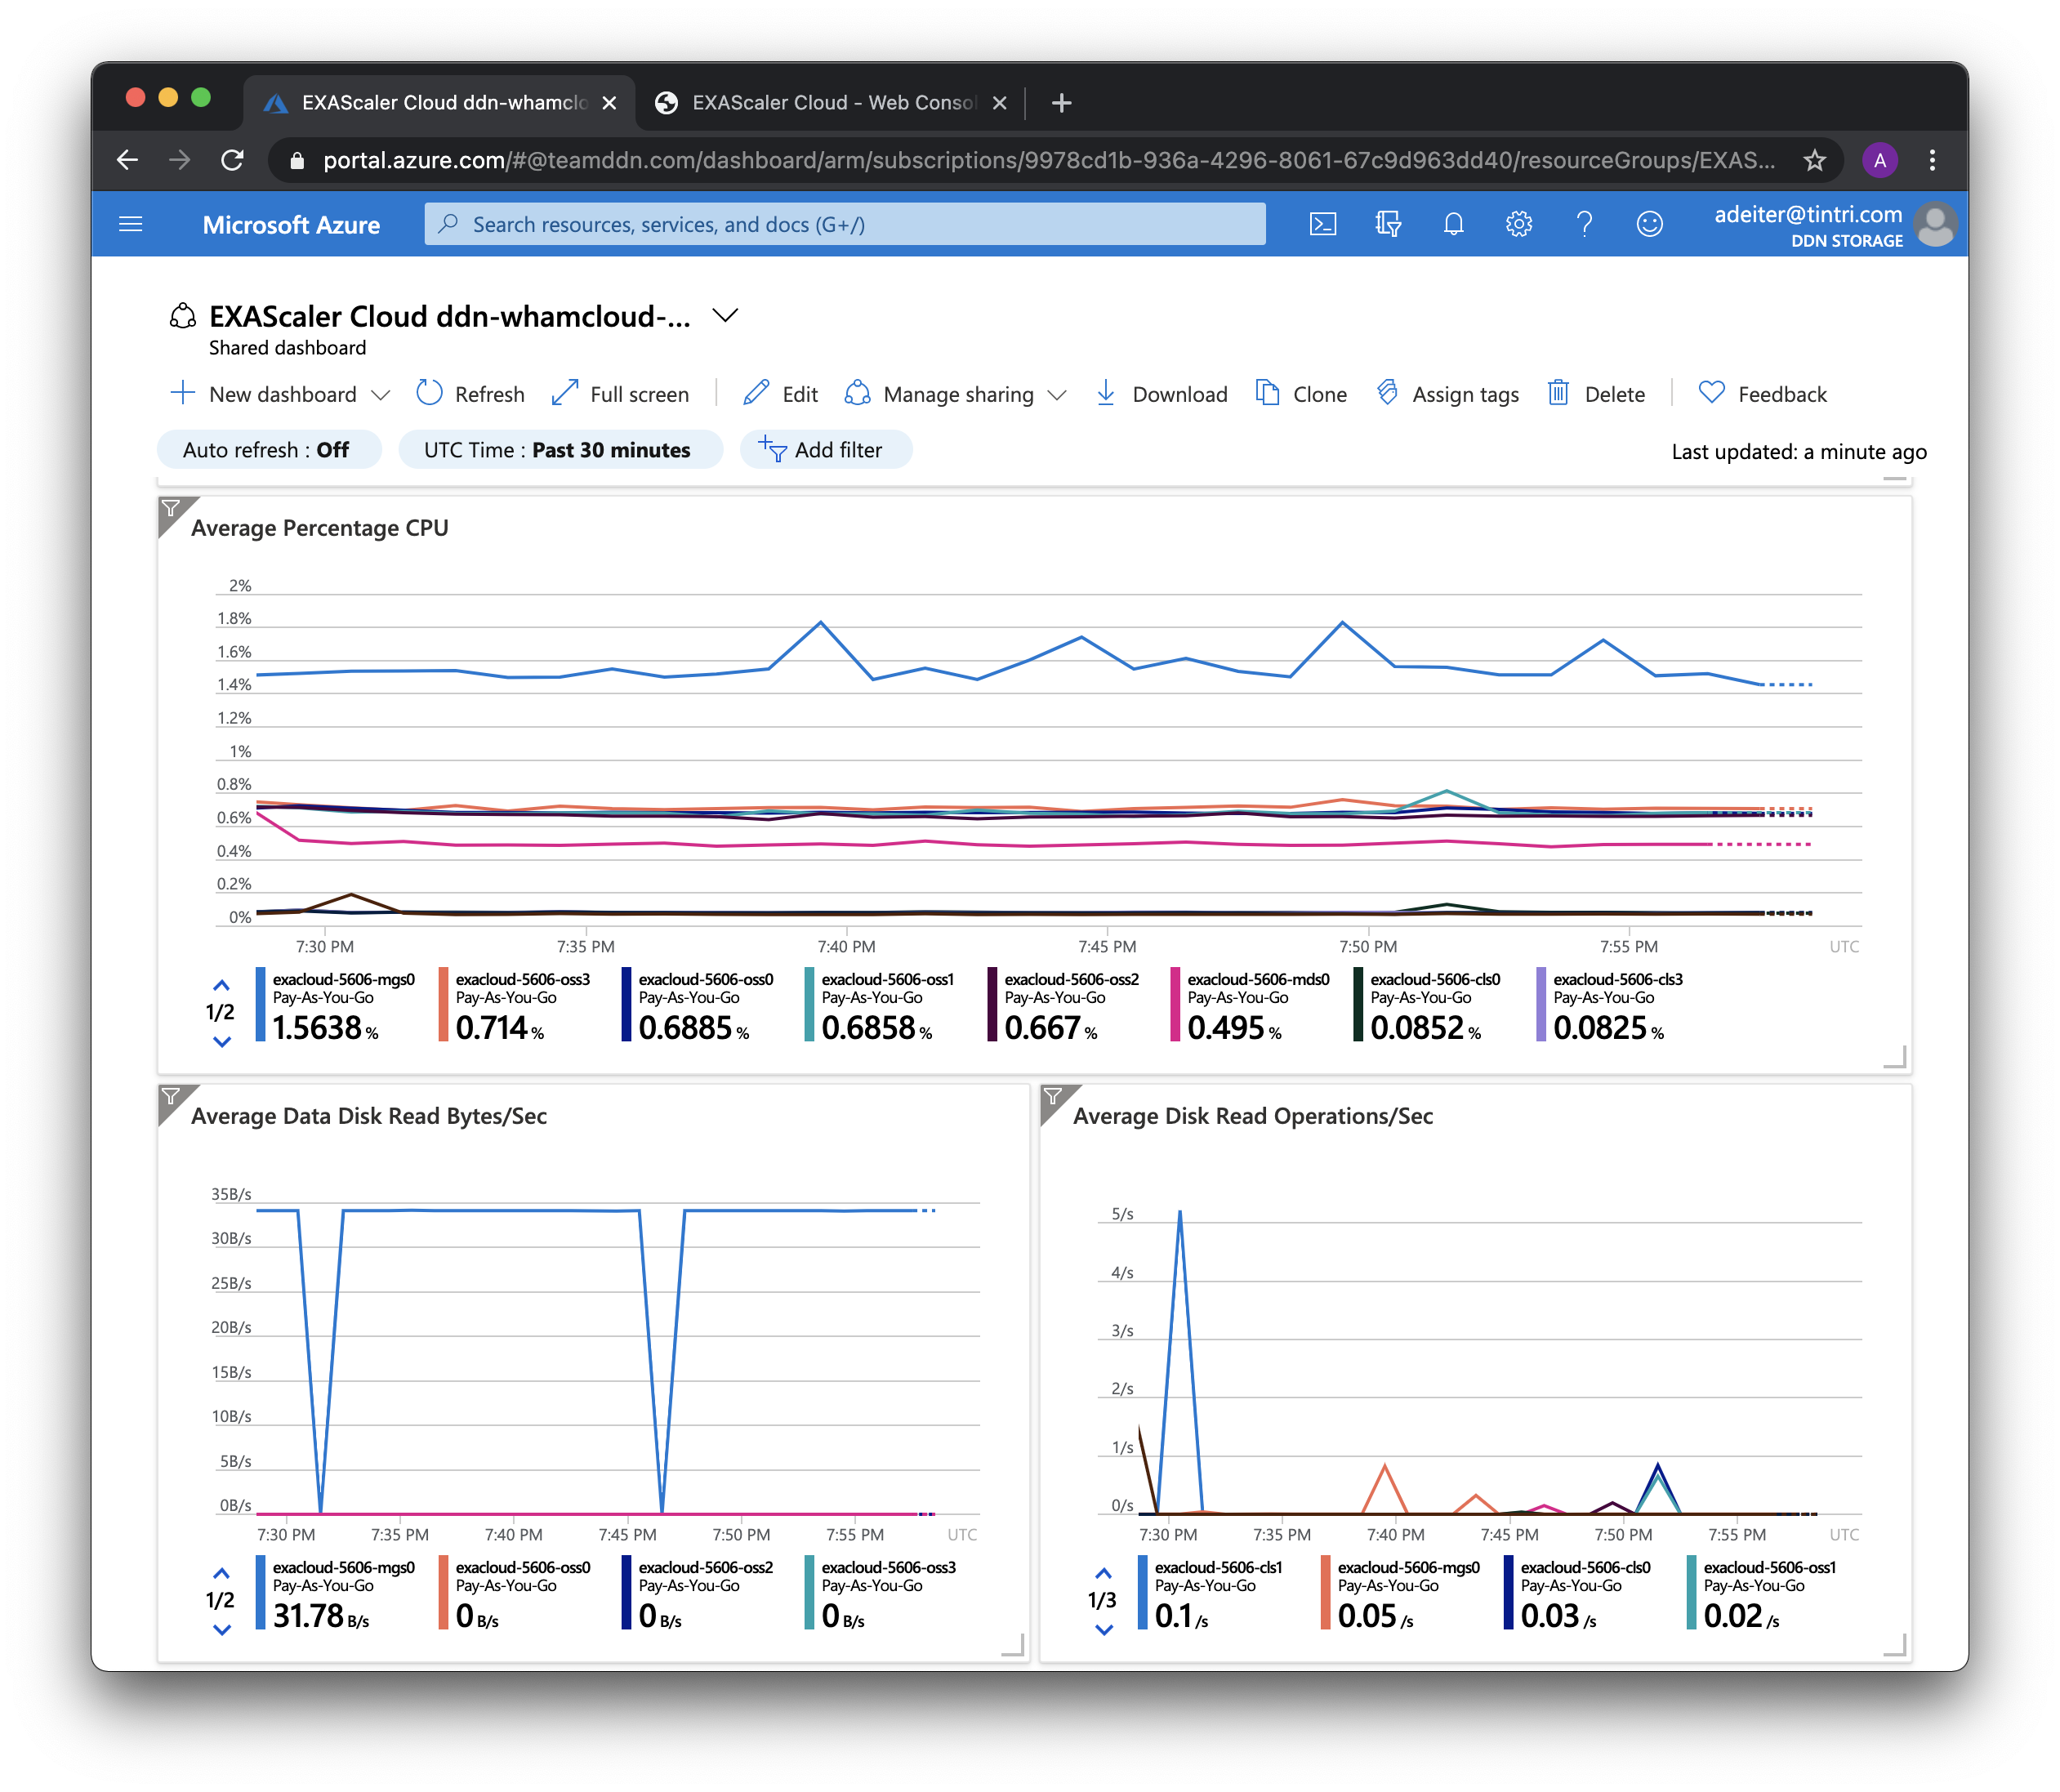Viewport: 2060px width, 1792px height.
Task: Expand the dashboard name dropdown chevron
Action: (x=725, y=316)
